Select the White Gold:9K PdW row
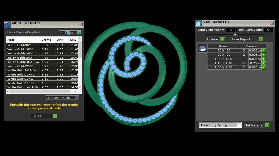The height and width of the screenshot is (156, 279). (42, 70)
